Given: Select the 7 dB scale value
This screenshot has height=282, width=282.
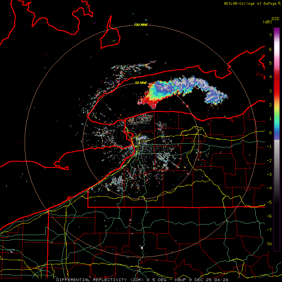Looking at the screenshot, I should [270, 35].
